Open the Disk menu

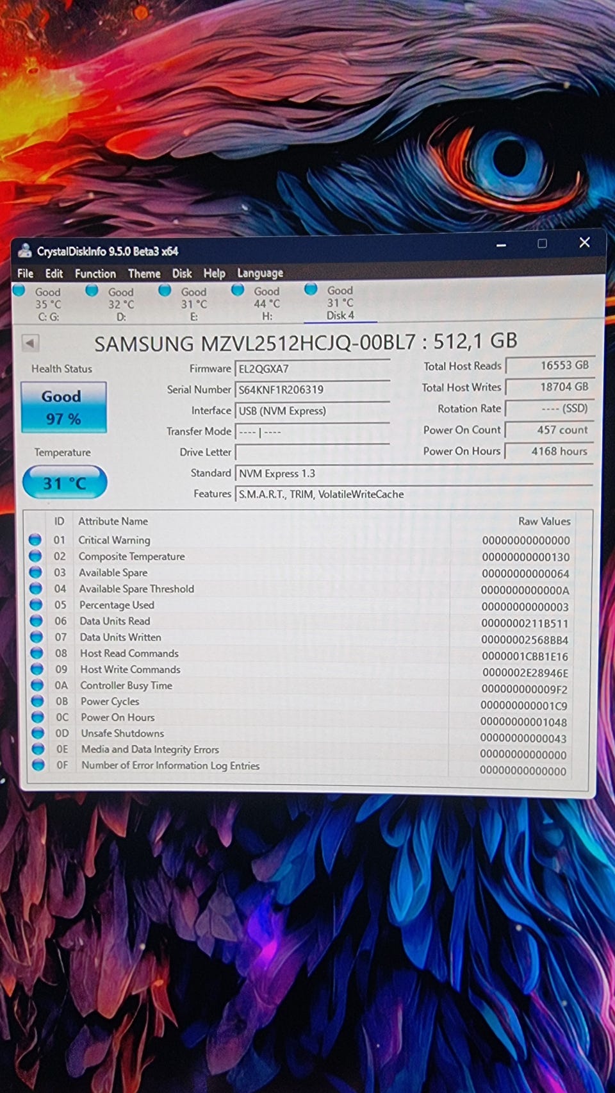[x=182, y=273]
